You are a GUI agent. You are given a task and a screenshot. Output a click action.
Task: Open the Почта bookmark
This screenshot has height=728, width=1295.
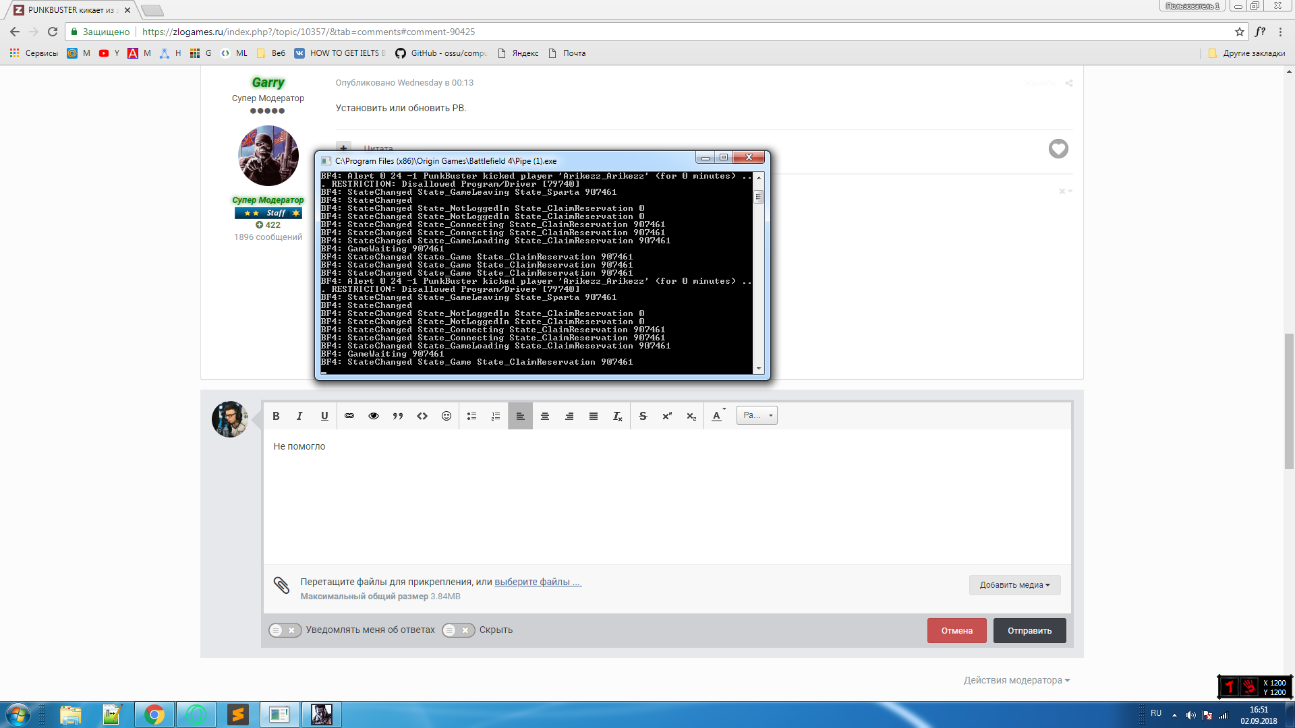click(x=567, y=53)
